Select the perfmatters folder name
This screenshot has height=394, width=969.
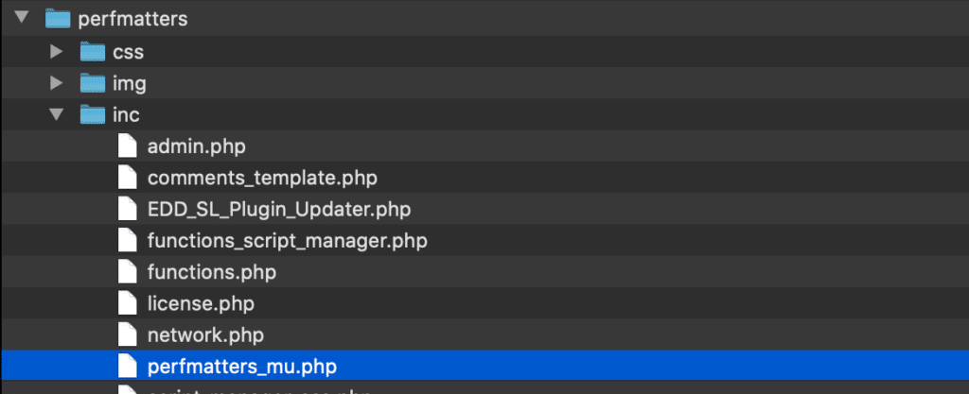point(132,19)
